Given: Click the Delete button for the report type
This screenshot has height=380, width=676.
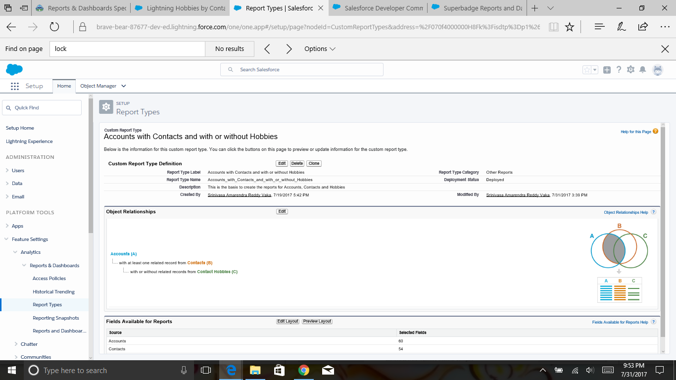Looking at the screenshot, I should pos(297,163).
